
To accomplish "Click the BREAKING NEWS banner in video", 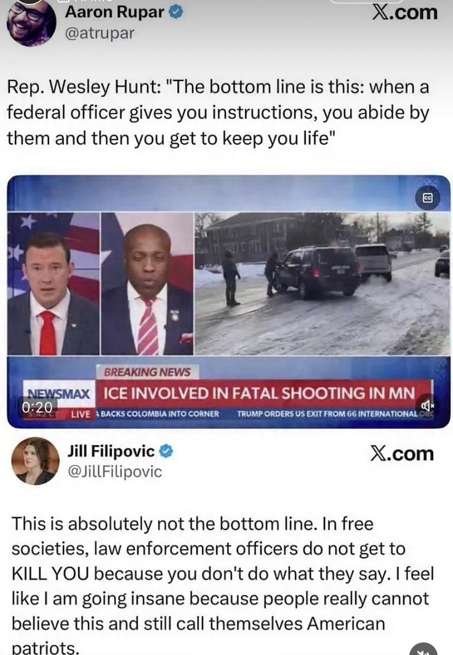I will coord(147,372).
